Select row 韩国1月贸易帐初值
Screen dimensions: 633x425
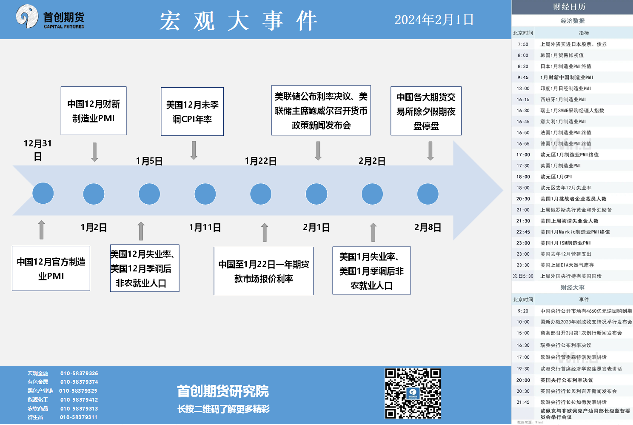coord(572,55)
